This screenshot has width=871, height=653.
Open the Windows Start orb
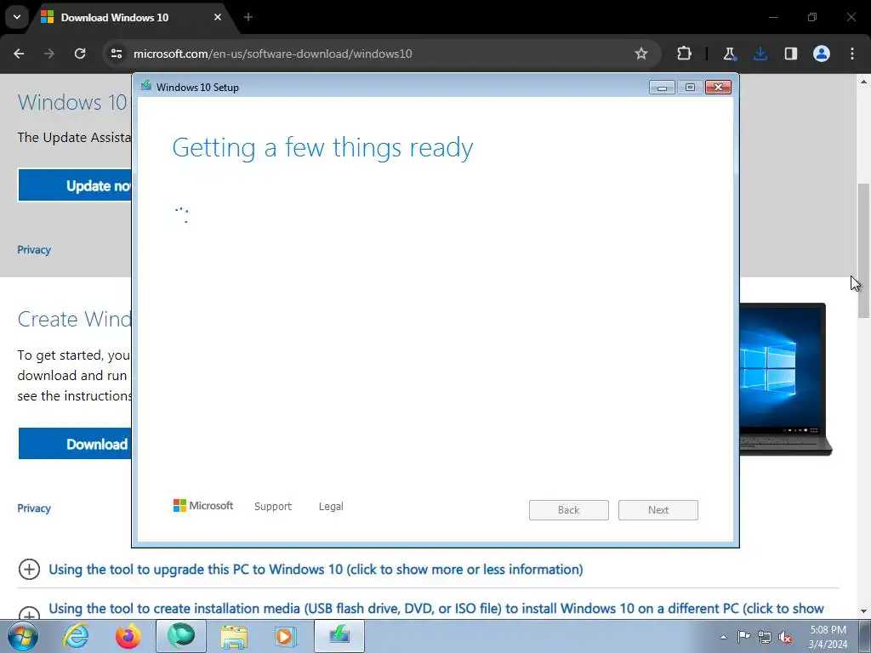click(23, 636)
